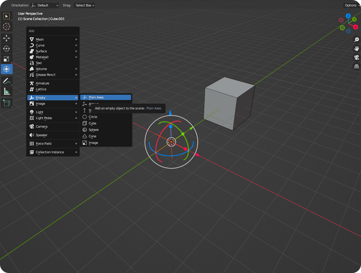This screenshot has width=361, height=273.
Task: Add a Cone empty
Action: point(106,136)
